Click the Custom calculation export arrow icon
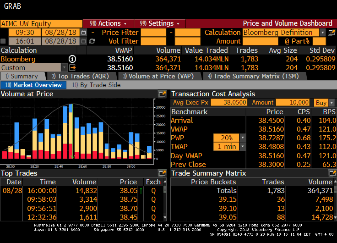337x243 pixels. pos(72,68)
